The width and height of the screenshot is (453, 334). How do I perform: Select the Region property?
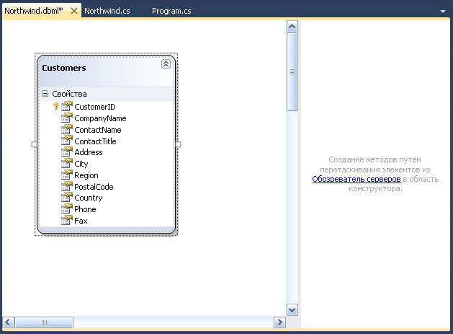[86, 175]
